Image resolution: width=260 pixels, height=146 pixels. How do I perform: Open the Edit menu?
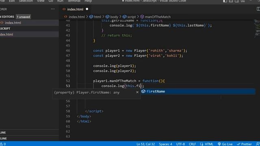pyautogui.click(x=12, y=1)
